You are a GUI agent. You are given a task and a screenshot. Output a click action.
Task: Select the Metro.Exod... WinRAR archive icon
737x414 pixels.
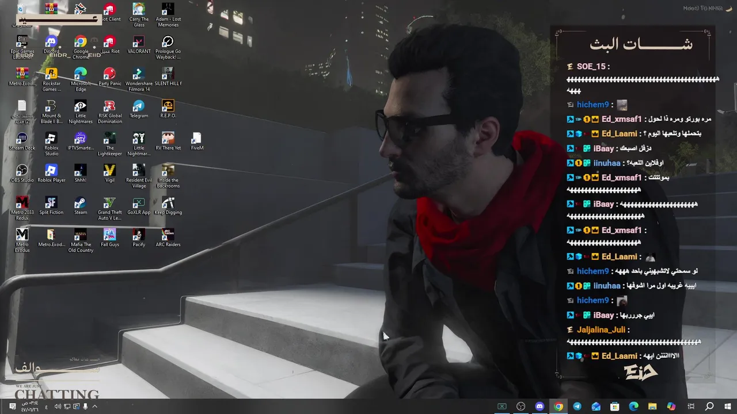click(22, 77)
